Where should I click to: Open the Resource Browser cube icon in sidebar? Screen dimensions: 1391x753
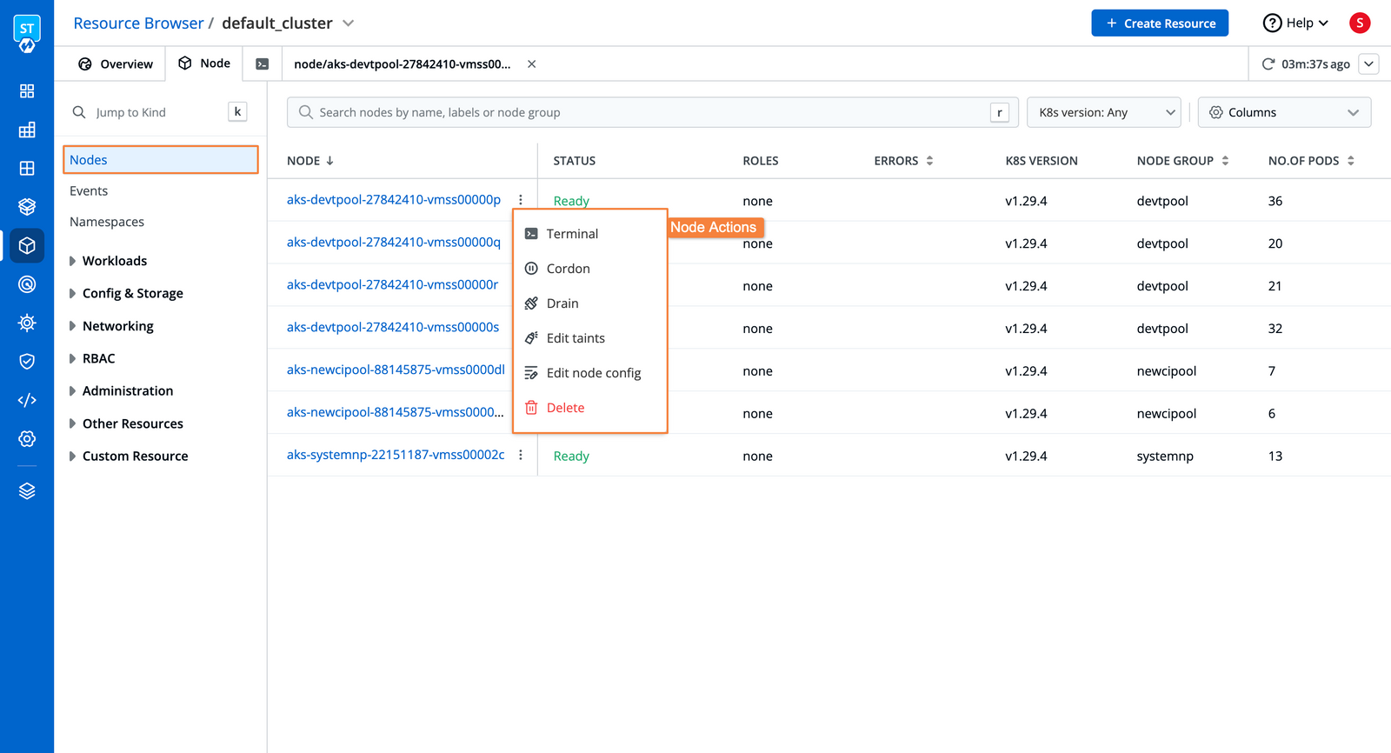click(27, 246)
